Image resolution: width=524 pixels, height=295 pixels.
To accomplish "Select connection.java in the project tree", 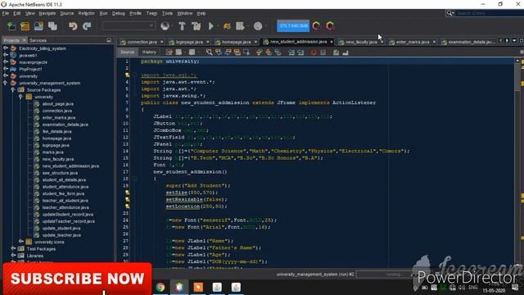I will click(57, 111).
